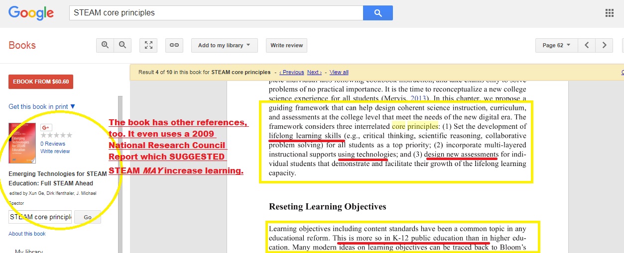Open About this book link
The width and height of the screenshot is (624, 253).
coord(27,234)
